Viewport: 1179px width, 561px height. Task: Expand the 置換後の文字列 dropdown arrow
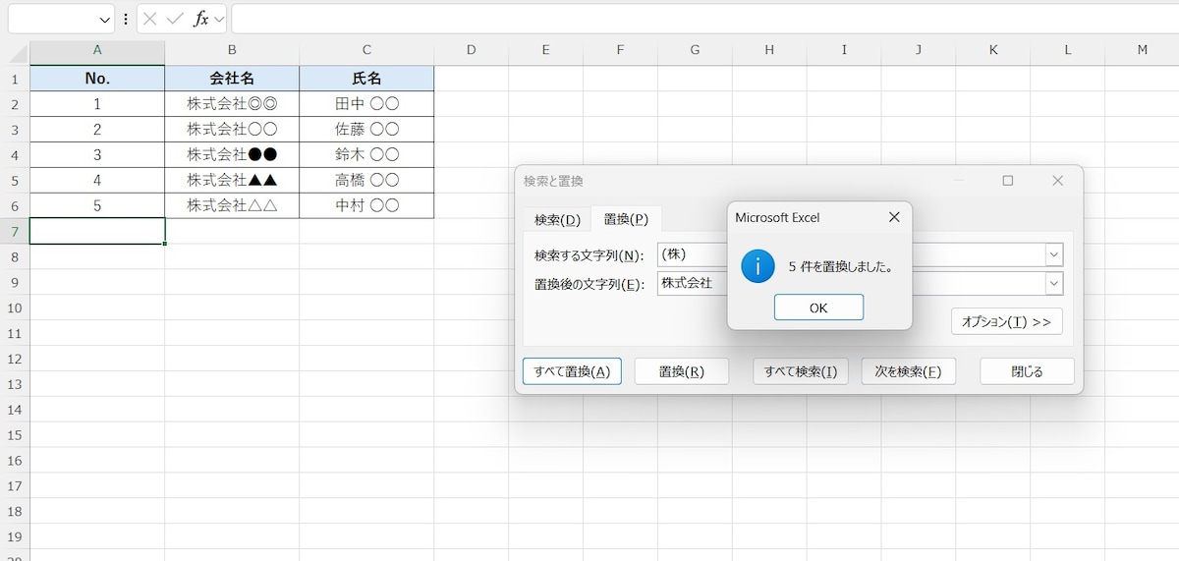[1054, 283]
